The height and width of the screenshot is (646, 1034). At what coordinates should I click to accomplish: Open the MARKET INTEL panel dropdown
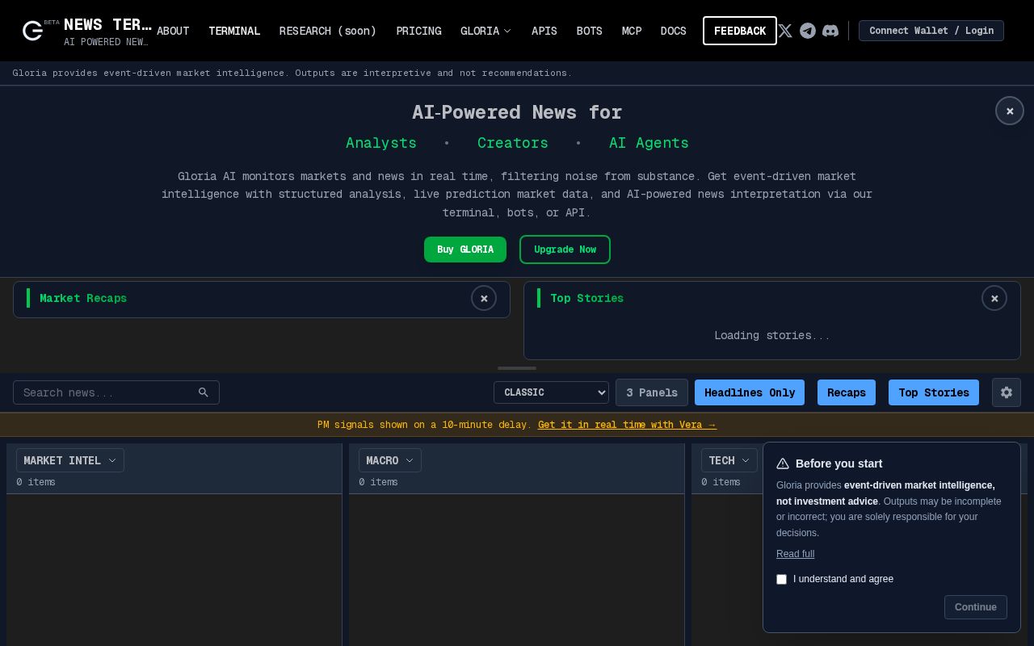[70, 460]
